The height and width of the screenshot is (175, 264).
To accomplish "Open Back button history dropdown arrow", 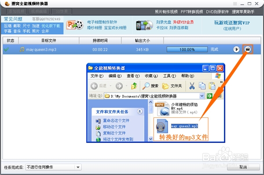I will (110, 86).
